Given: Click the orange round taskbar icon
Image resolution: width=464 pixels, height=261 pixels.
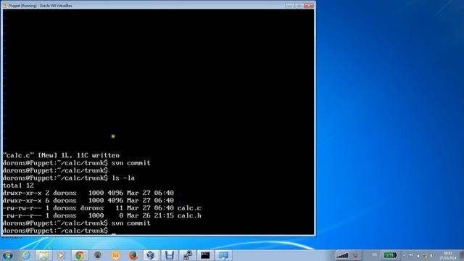Looking at the screenshot, I should pos(116,255).
